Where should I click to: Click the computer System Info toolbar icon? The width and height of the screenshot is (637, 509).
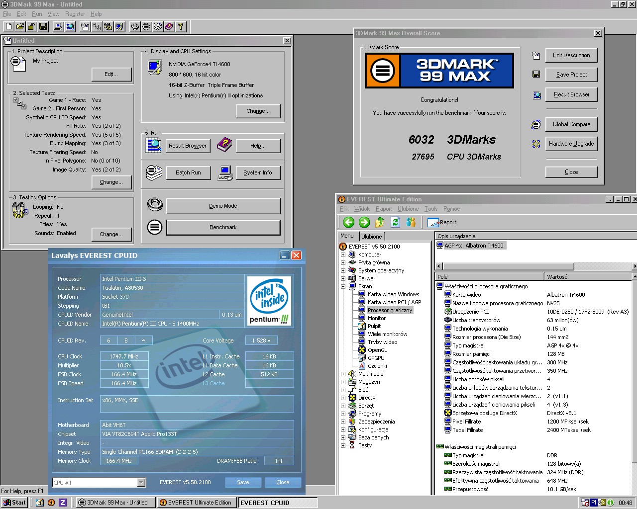click(58, 26)
